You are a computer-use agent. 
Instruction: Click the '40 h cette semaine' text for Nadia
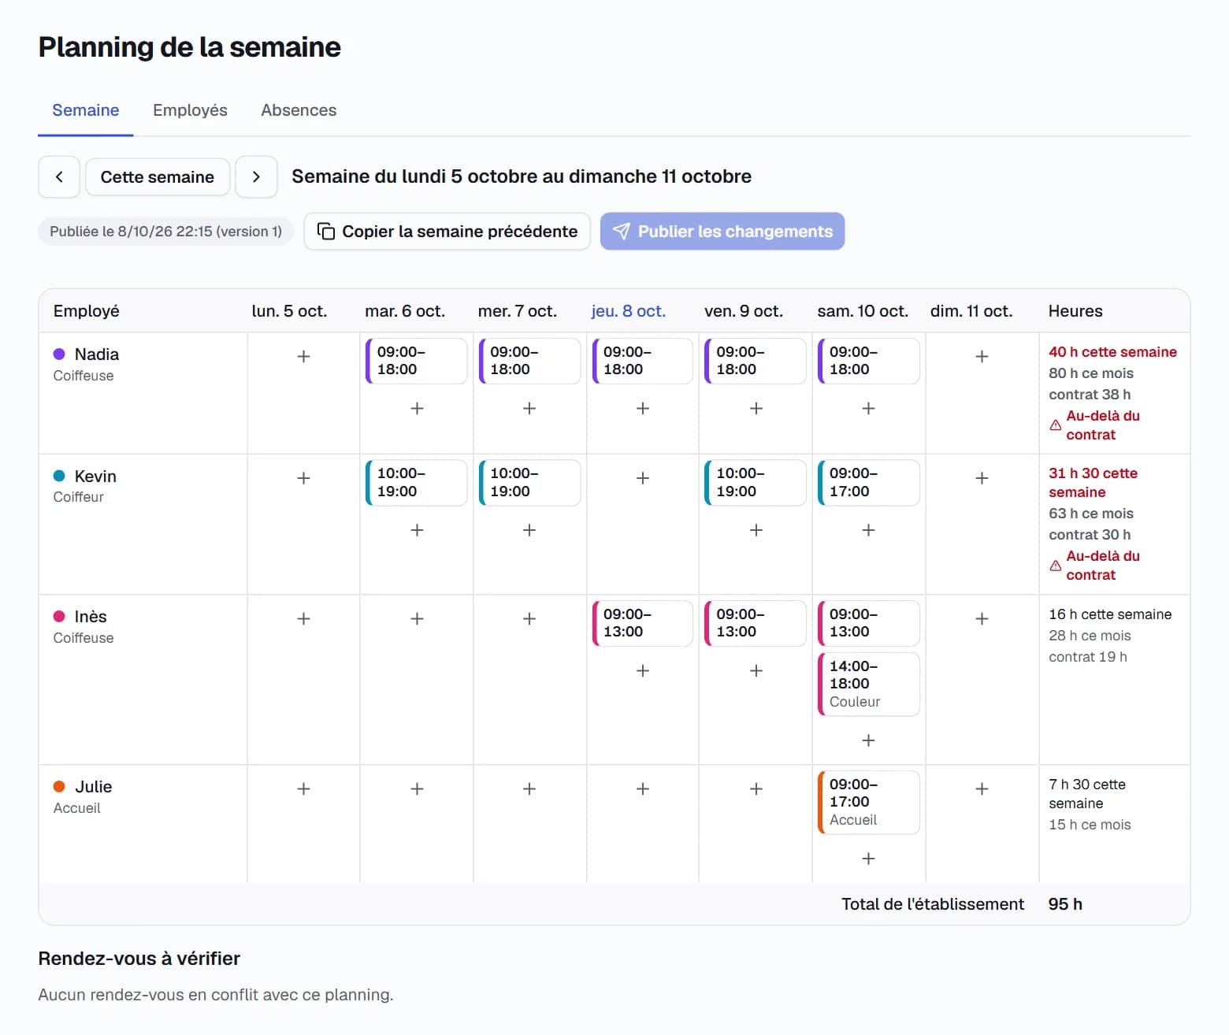pos(1112,352)
